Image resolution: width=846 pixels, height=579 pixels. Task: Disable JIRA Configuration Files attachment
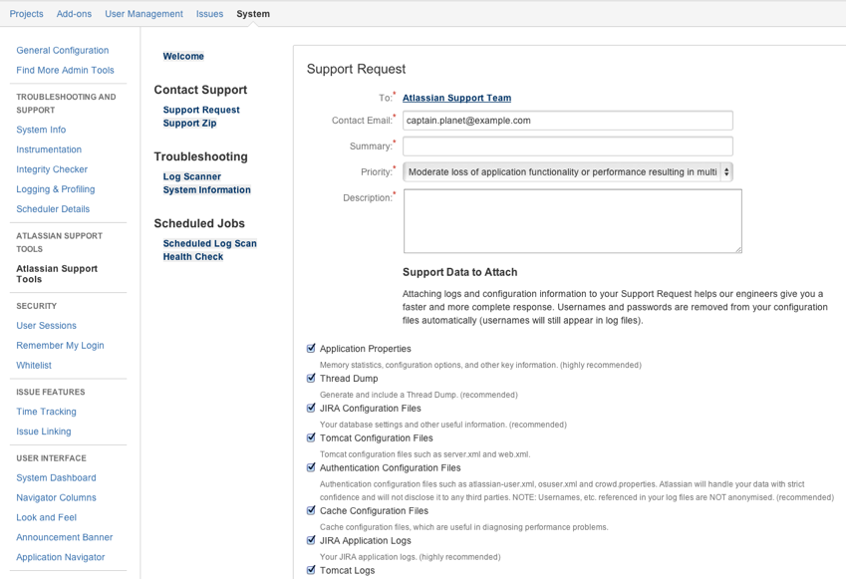tap(311, 409)
